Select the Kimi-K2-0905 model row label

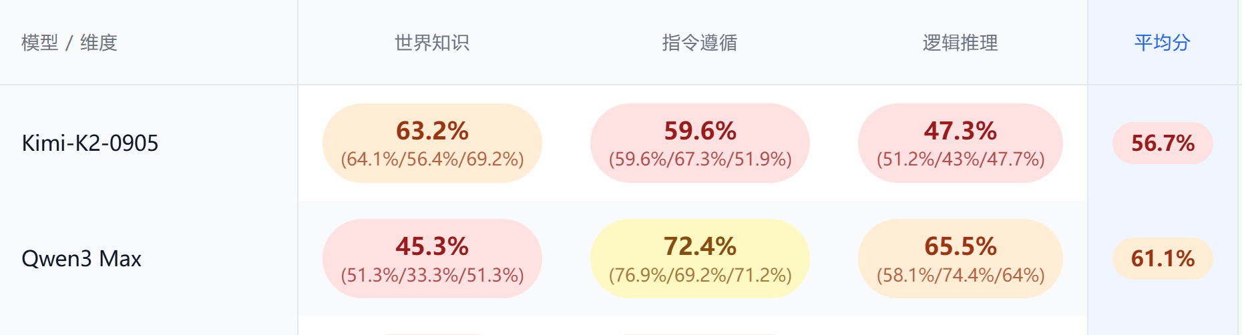pos(90,143)
